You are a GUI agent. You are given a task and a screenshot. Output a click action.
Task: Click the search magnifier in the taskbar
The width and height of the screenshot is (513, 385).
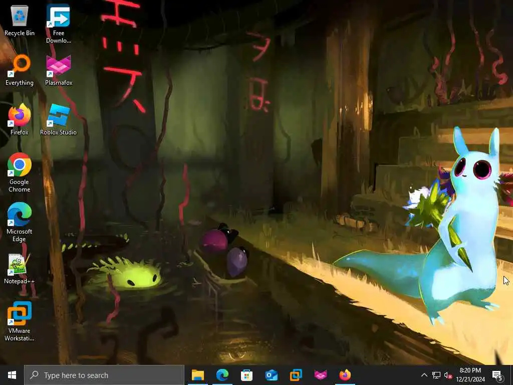(x=35, y=375)
